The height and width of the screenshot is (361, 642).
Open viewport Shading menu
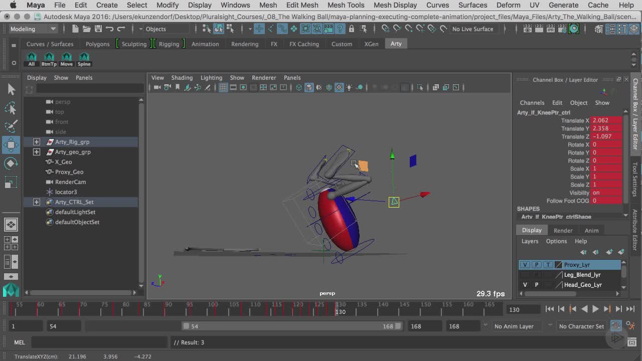182,78
